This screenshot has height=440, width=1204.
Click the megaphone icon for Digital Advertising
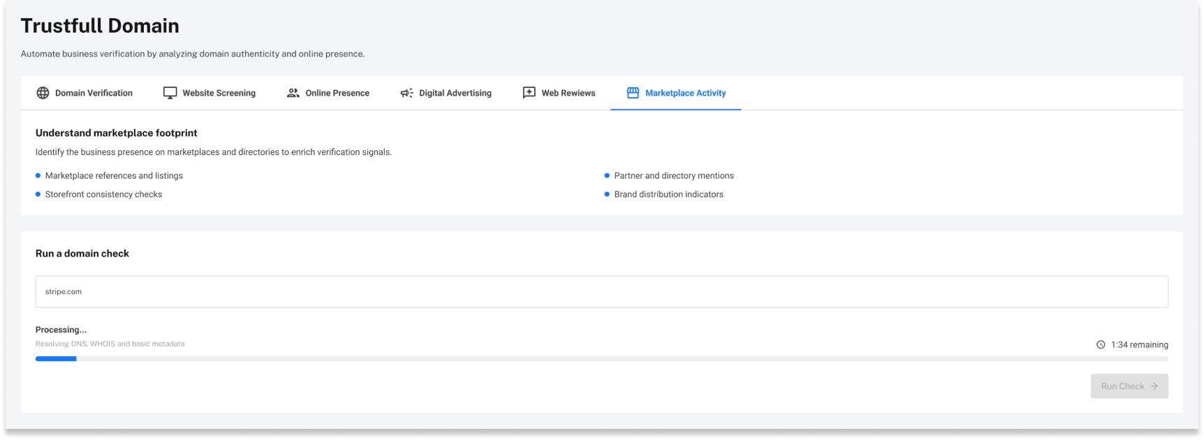tap(406, 93)
